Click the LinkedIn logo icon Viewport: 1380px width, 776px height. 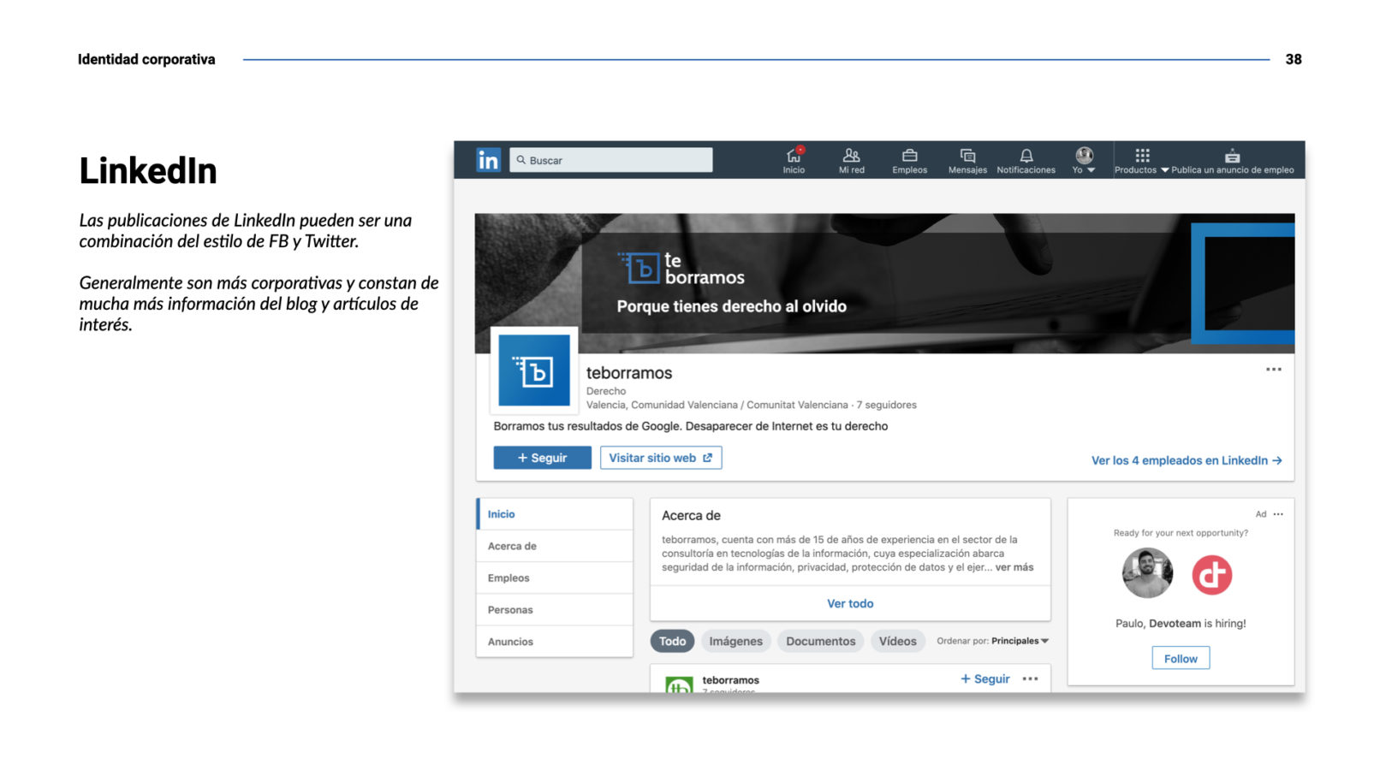point(488,160)
